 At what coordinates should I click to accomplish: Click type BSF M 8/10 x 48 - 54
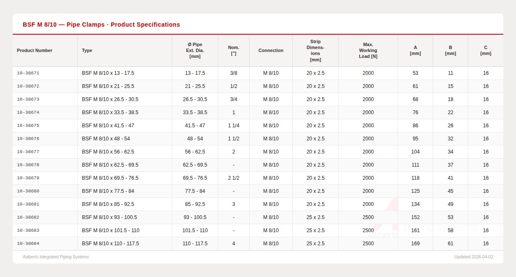pyautogui.click(x=106, y=139)
